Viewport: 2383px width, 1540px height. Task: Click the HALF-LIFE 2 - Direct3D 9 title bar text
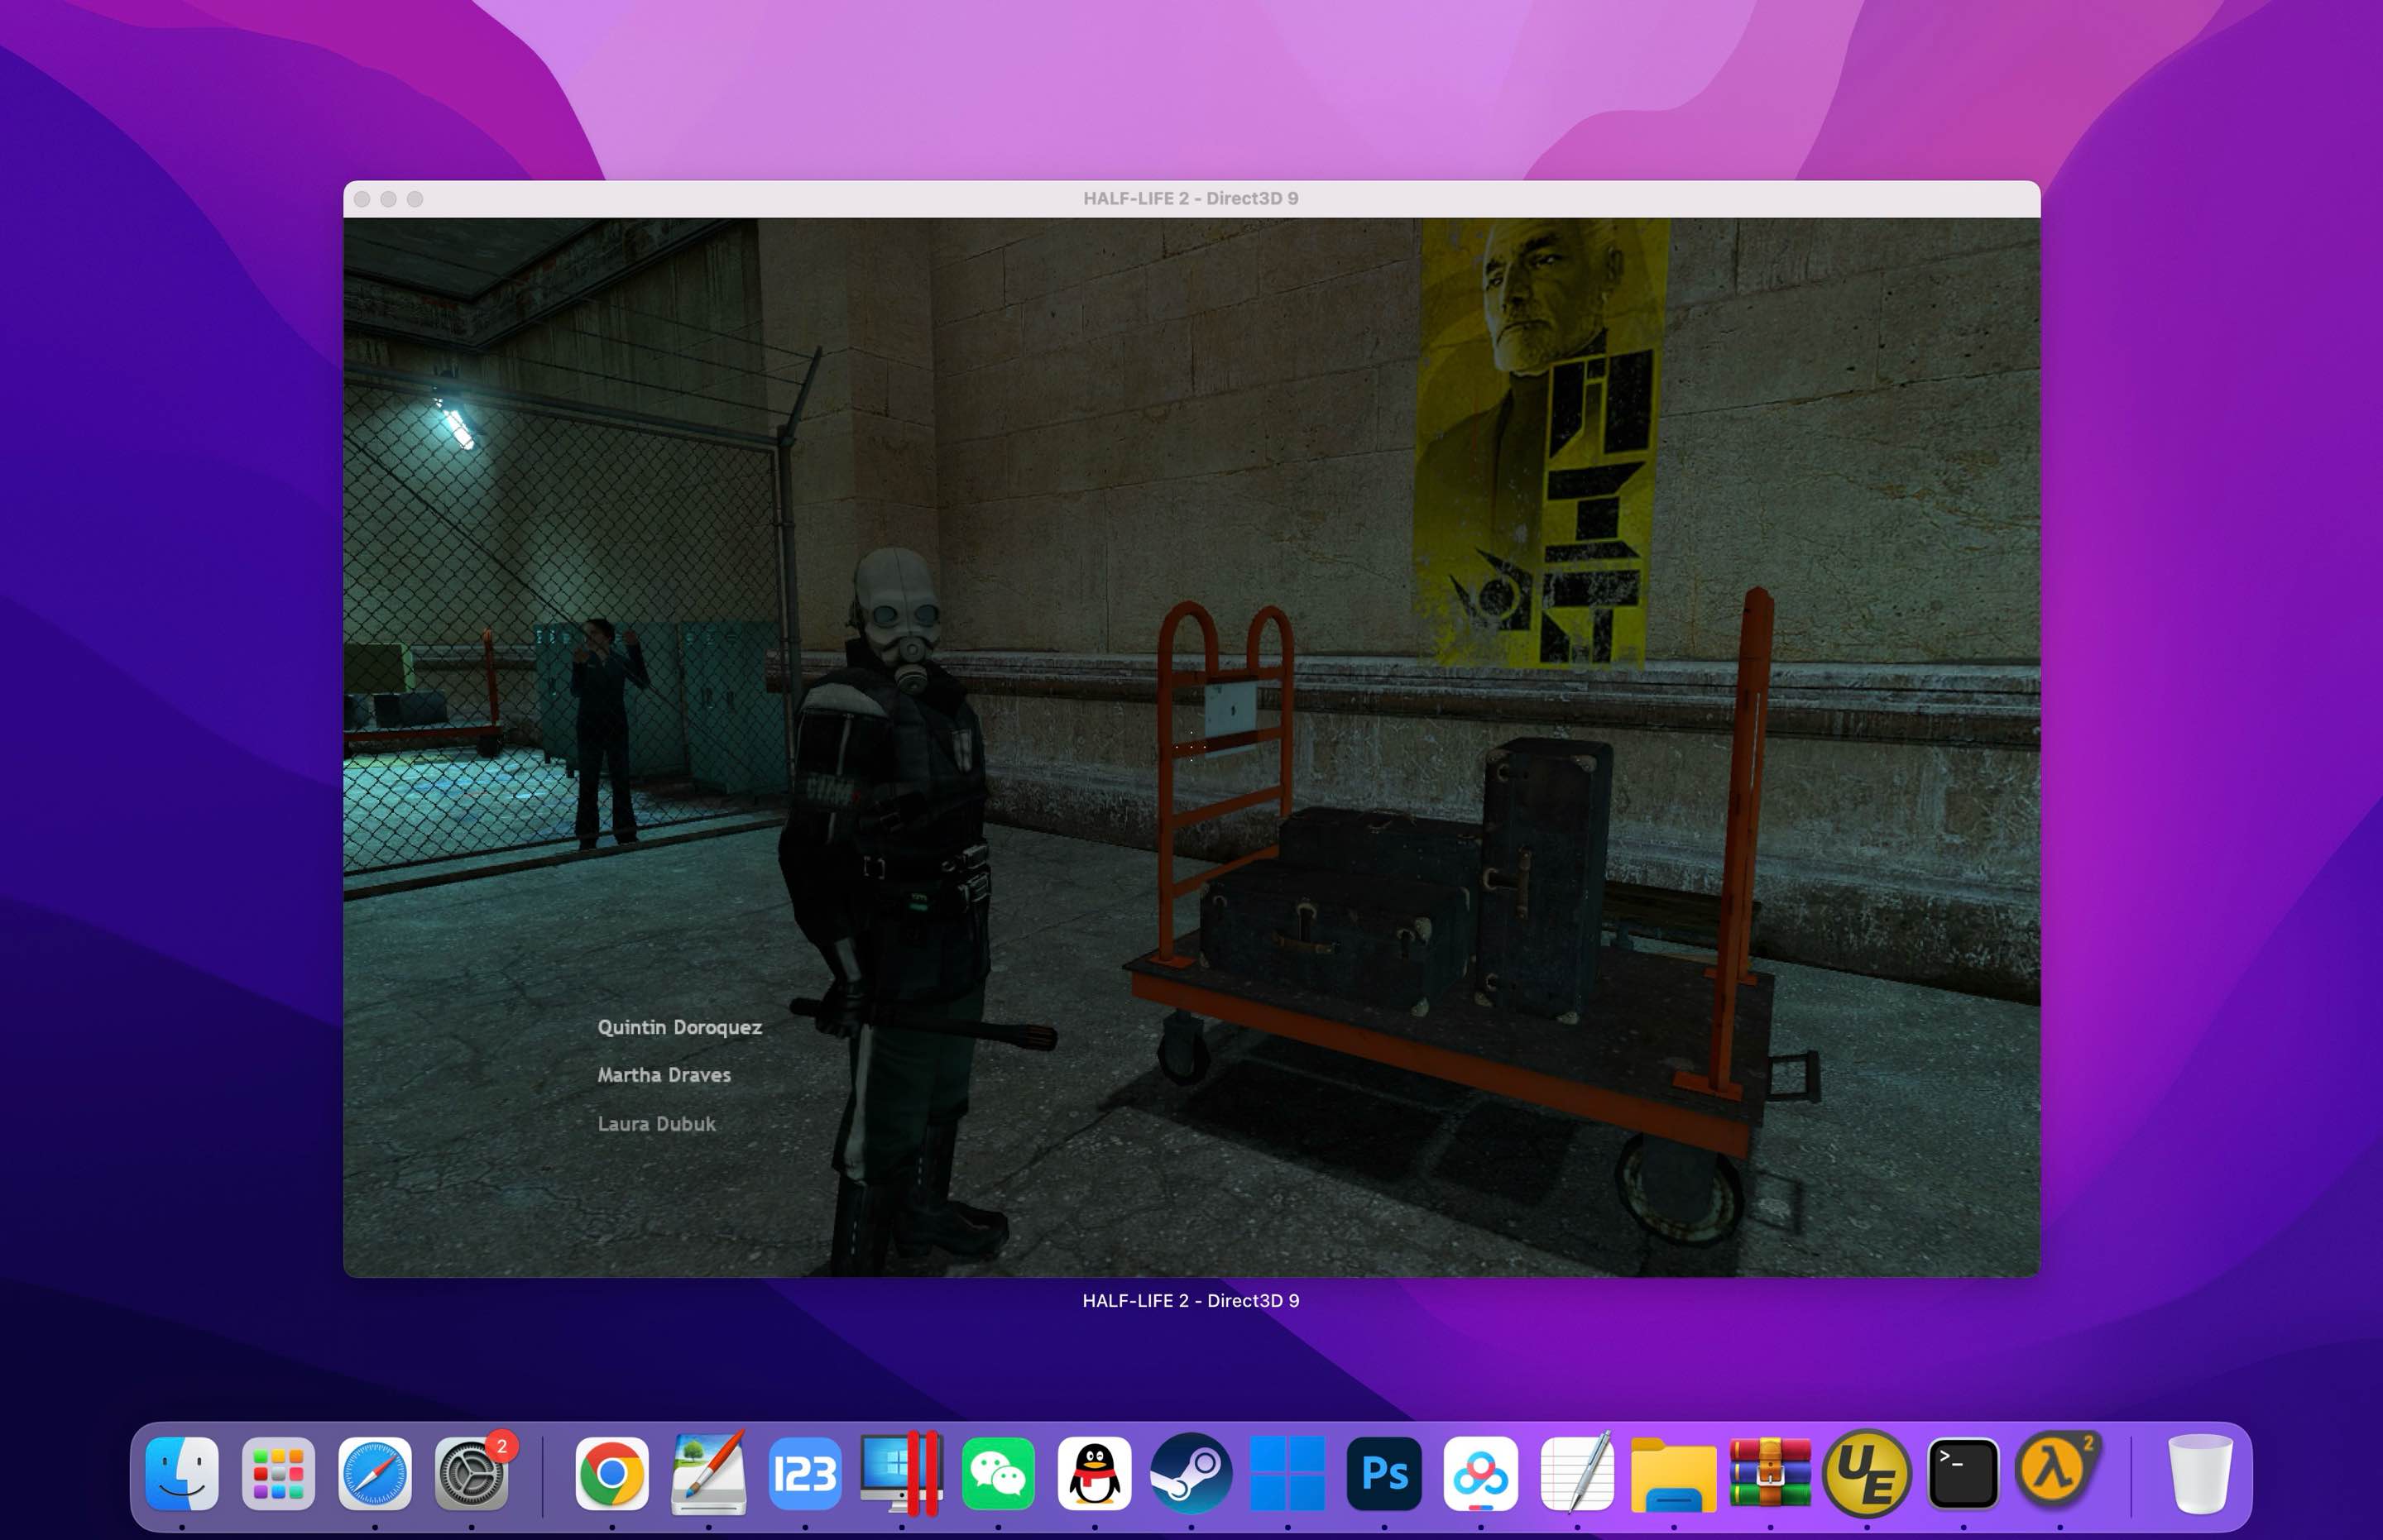(x=1191, y=198)
